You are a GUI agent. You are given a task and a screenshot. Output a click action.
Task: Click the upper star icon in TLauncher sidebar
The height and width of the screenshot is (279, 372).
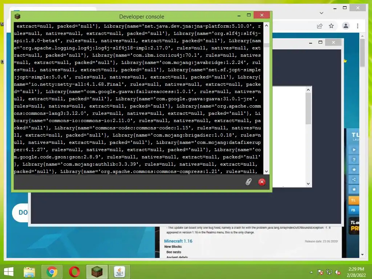pos(354,170)
